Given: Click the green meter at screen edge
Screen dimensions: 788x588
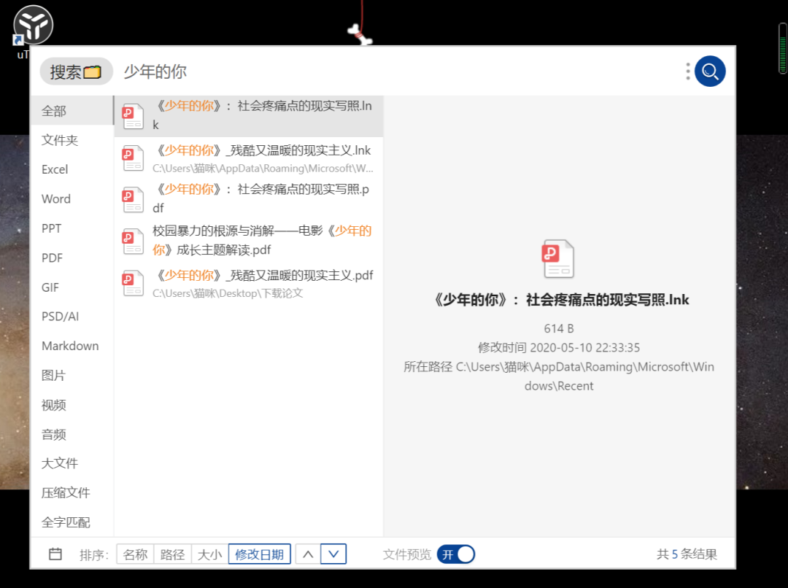Looking at the screenshot, I should pos(782,49).
